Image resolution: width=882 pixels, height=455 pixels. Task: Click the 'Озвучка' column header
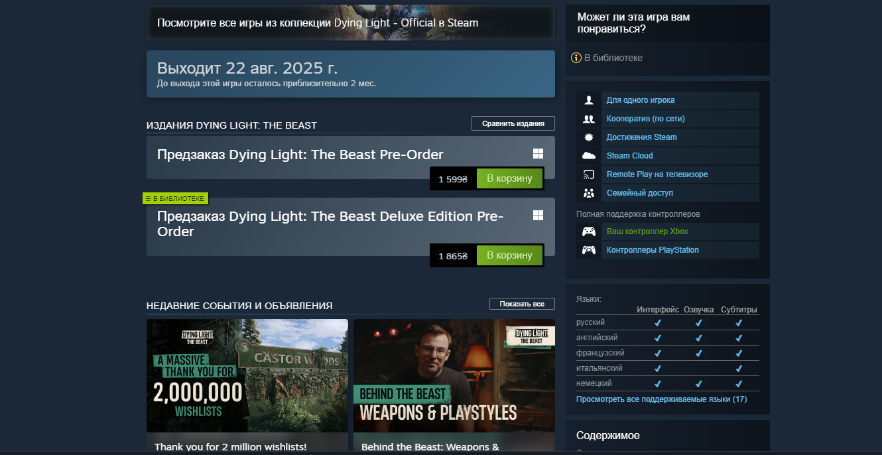[x=699, y=310]
